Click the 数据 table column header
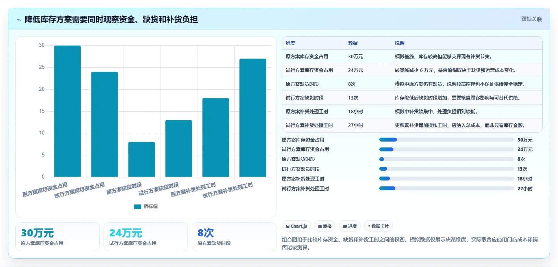This screenshot has width=558, height=267. [x=353, y=43]
